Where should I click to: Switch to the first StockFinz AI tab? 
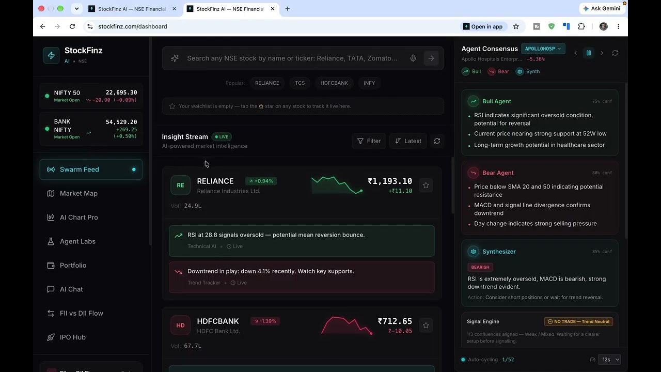click(132, 9)
